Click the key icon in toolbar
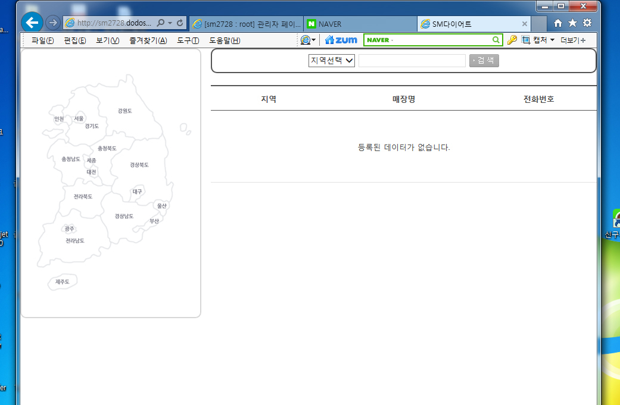The image size is (620, 405). pos(512,40)
